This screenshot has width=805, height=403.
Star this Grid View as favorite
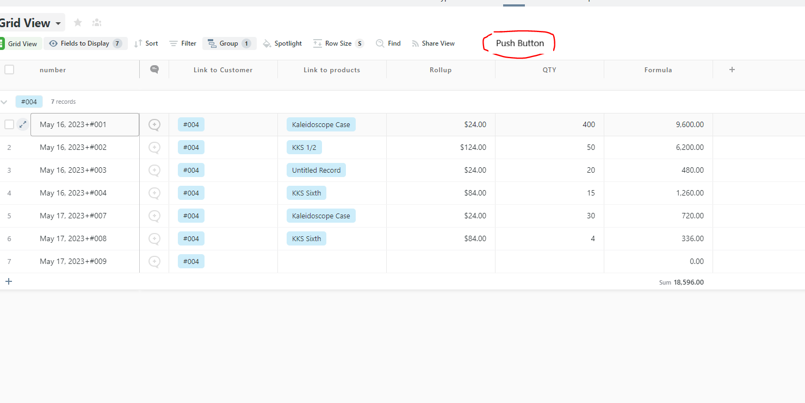[x=78, y=22]
